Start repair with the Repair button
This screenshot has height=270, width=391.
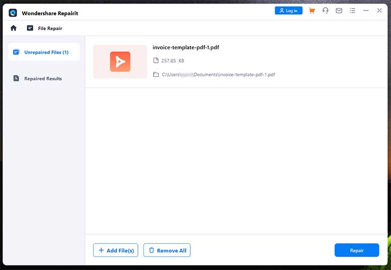tap(357, 250)
